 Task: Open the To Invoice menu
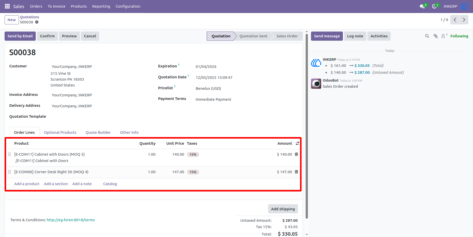coord(56,6)
